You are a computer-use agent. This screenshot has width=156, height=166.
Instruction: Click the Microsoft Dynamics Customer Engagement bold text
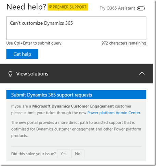click(73, 106)
